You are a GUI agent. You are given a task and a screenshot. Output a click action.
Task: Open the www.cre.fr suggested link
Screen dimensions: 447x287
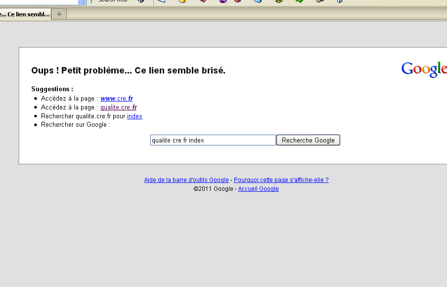(117, 99)
